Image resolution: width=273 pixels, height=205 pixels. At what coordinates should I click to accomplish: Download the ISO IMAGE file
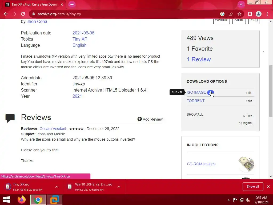pos(196,92)
